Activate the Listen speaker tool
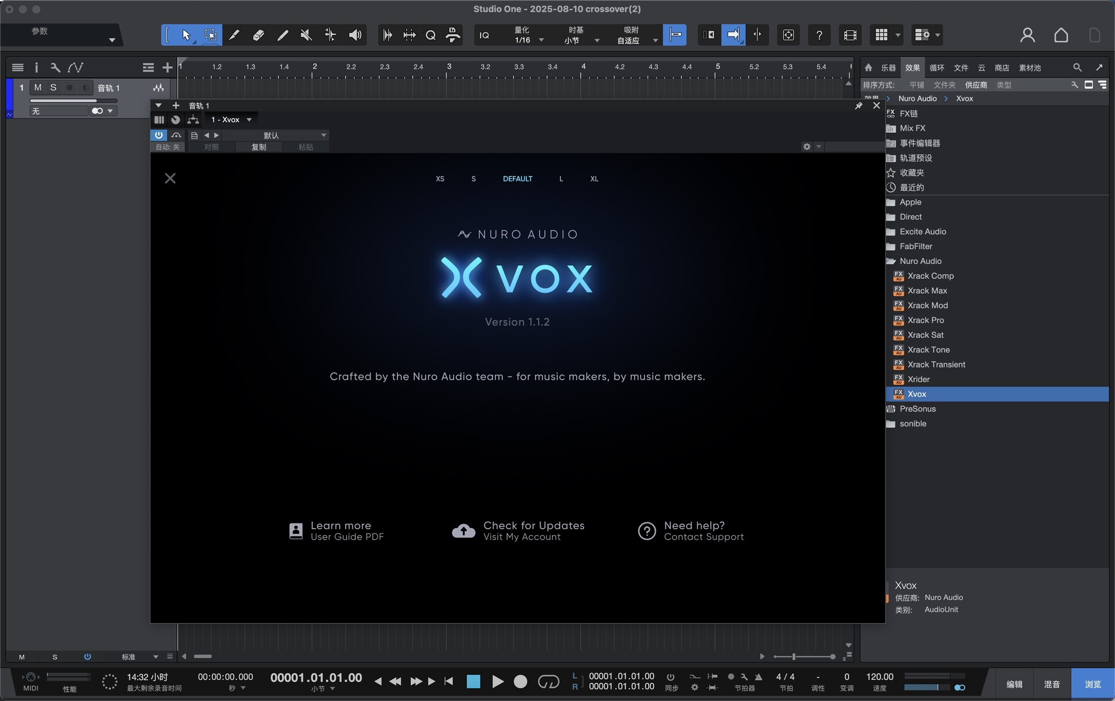Screen dimensions: 1115x701 coord(355,35)
